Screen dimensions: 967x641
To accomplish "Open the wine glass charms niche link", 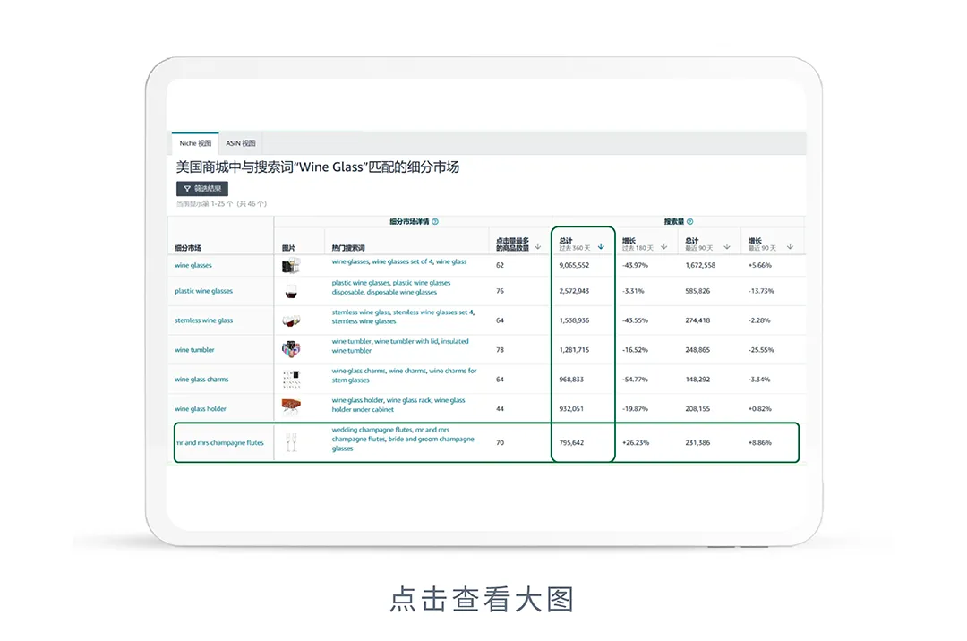I will pyautogui.click(x=201, y=380).
